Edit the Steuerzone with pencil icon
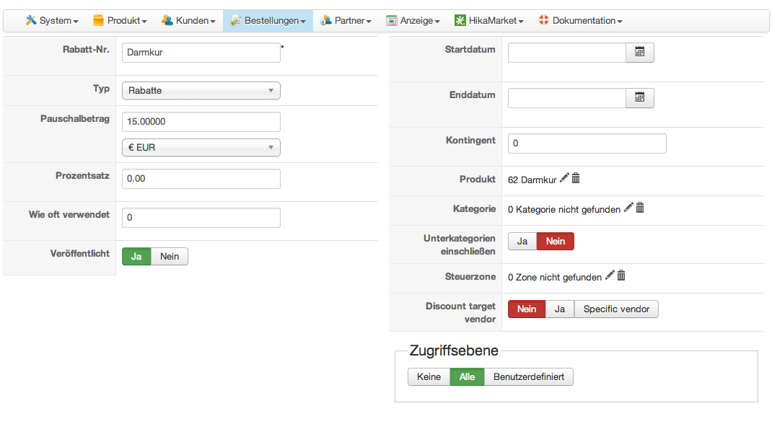The height and width of the screenshot is (437, 772). 610,275
